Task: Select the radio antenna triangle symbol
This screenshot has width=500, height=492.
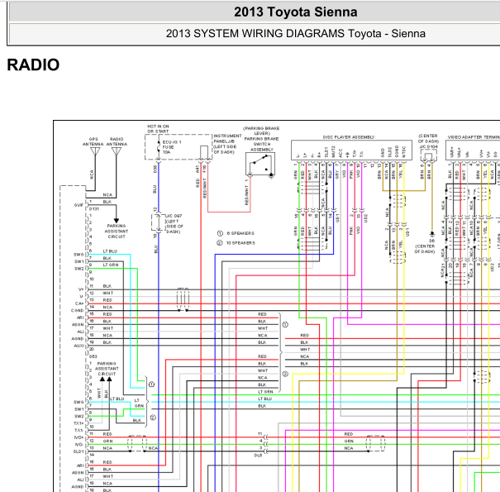Action: pos(117,151)
